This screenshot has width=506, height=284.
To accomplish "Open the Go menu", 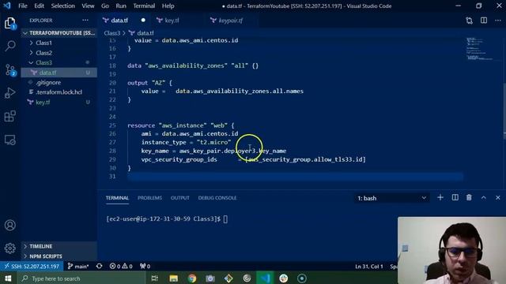I will click(105, 6).
